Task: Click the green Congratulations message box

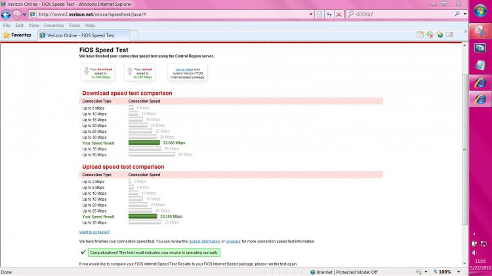Action: click(154, 252)
